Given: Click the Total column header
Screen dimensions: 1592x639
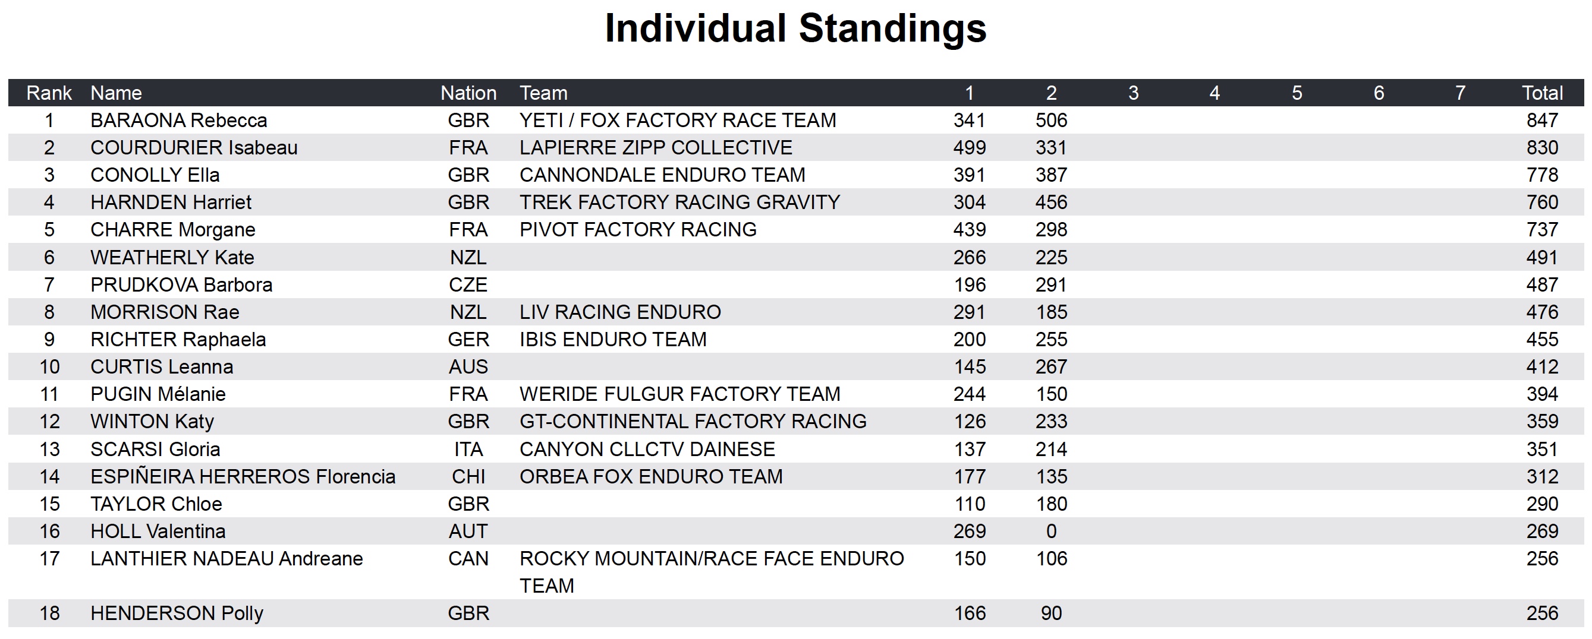Looking at the screenshot, I should pos(1541,93).
